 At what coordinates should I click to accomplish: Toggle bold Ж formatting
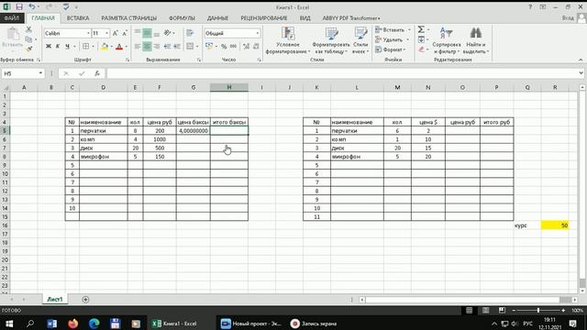(49, 47)
